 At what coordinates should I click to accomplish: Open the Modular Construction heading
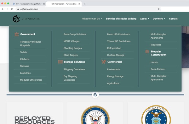pos(159,53)
